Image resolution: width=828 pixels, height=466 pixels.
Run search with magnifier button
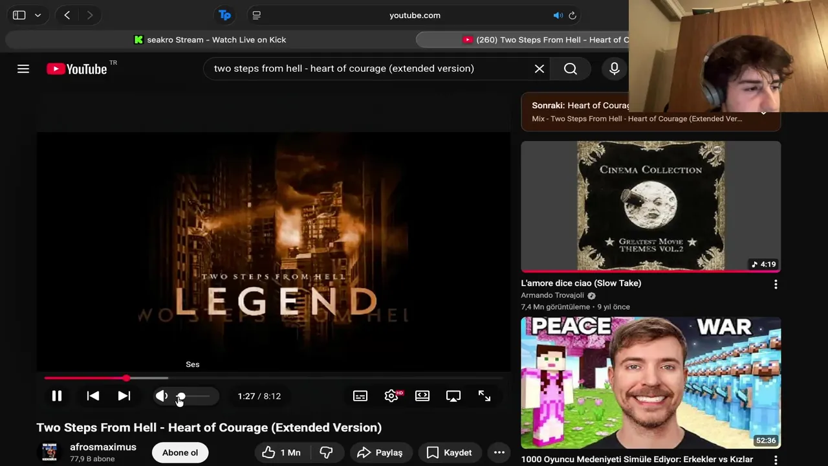click(571, 69)
